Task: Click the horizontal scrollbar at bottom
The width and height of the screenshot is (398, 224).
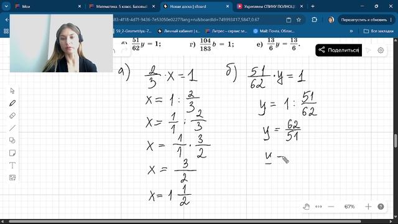Action: coord(185,222)
